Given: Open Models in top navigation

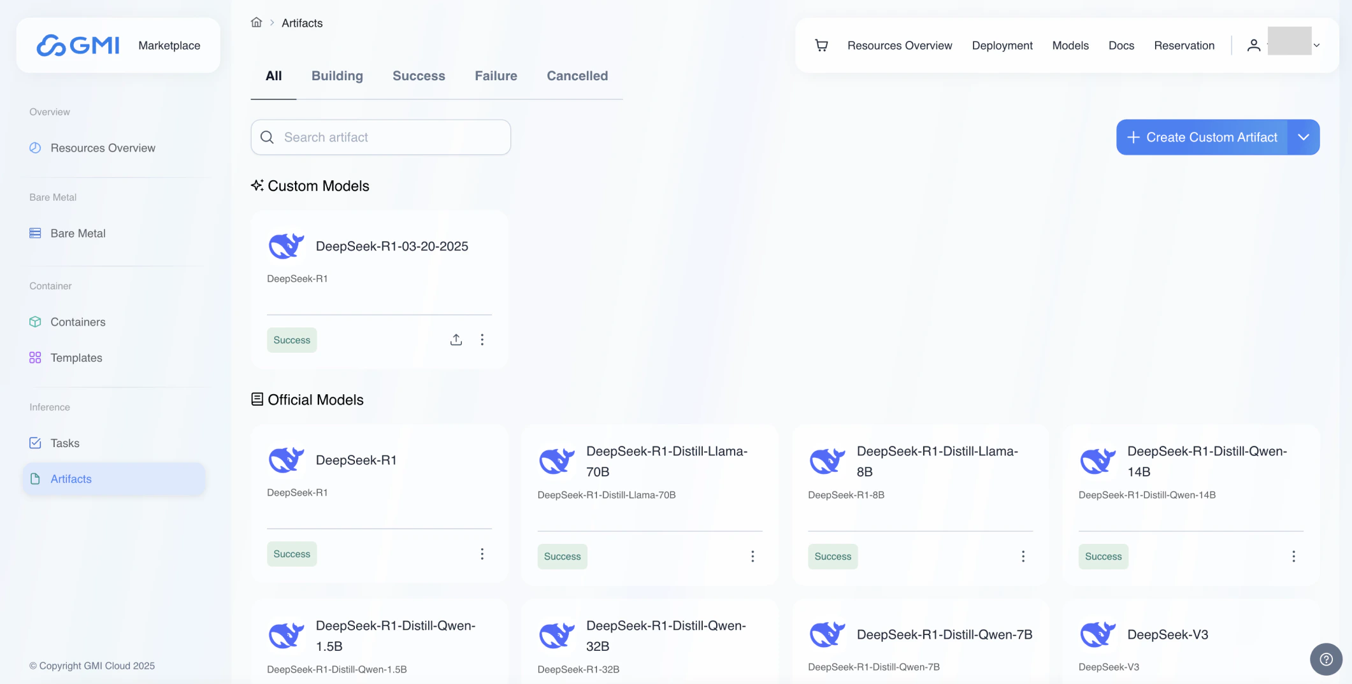Looking at the screenshot, I should [x=1070, y=45].
